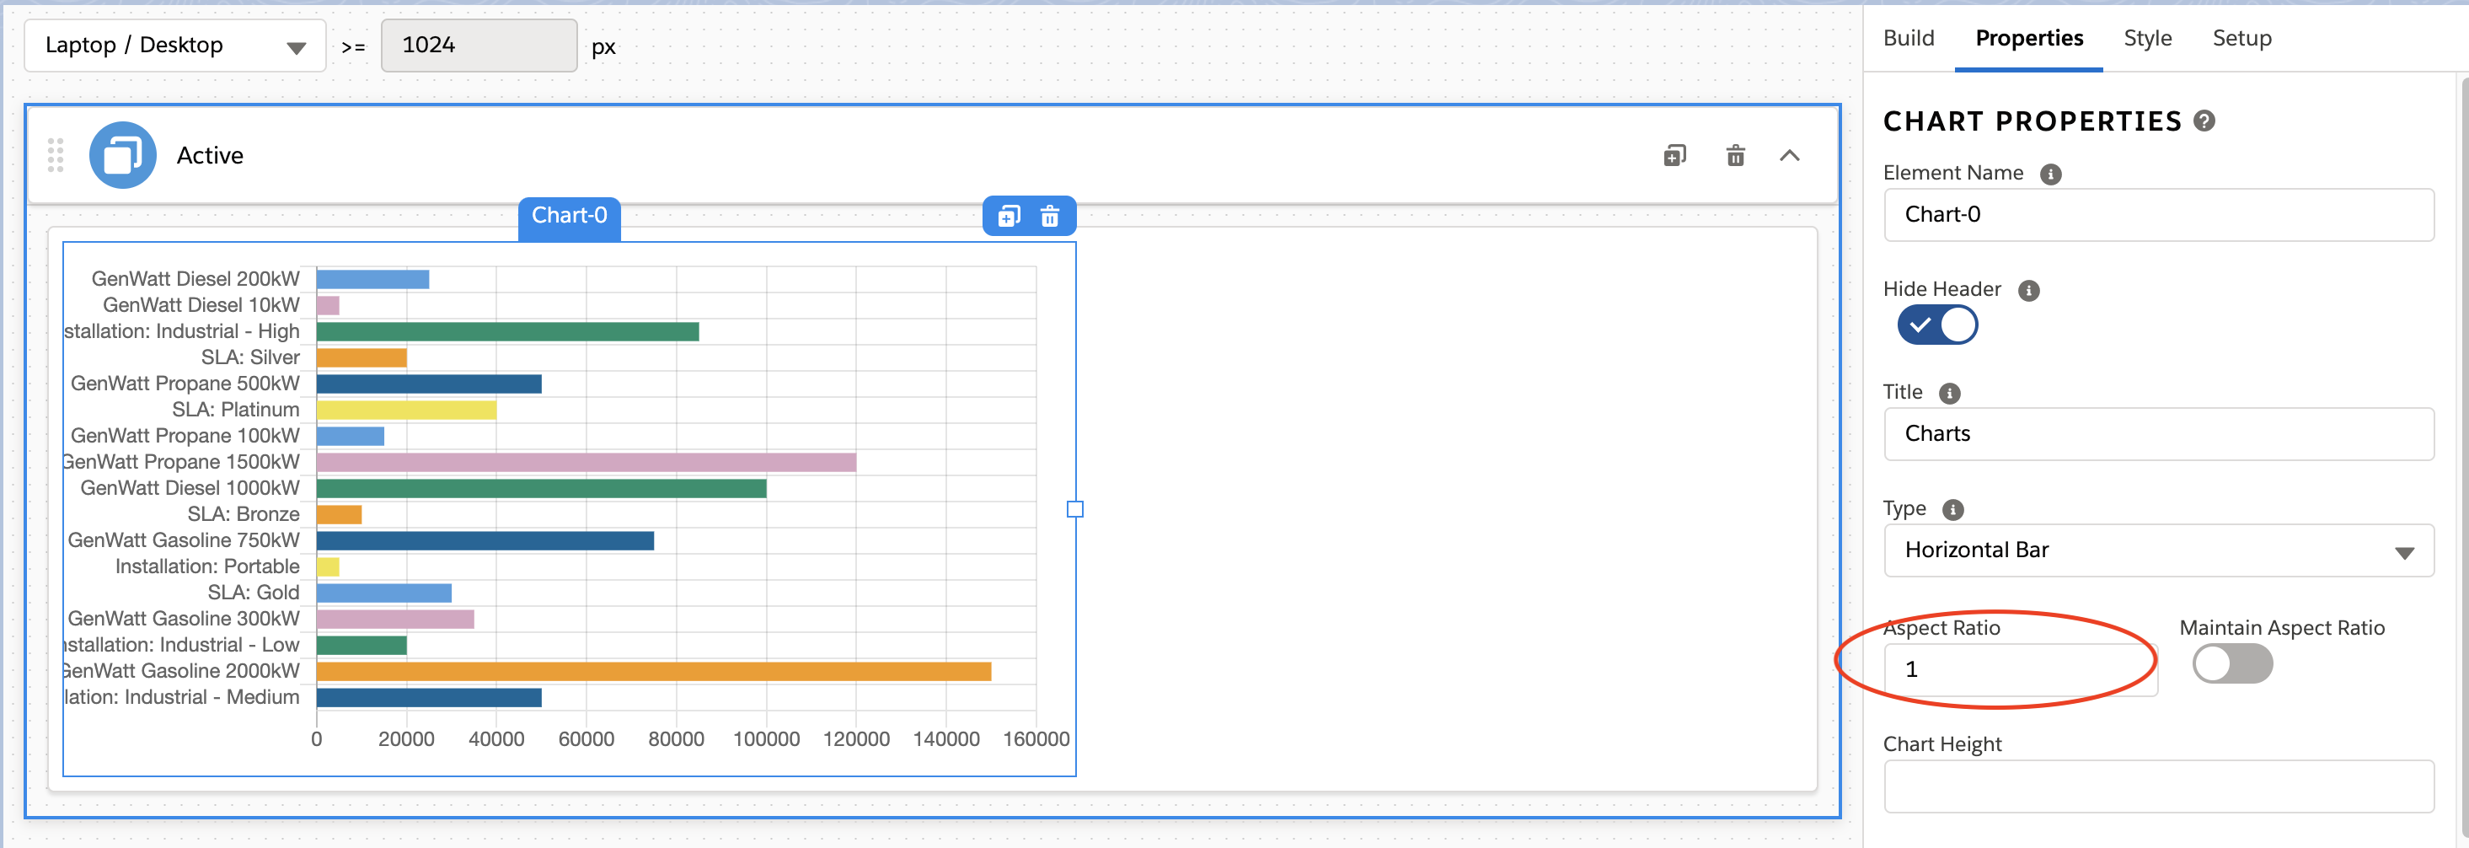The width and height of the screenshot is (2469, 848).
Task: Enable Maintain Aspect Ratio toggle
Action: pyautogui.click(x=2233, y=664)
